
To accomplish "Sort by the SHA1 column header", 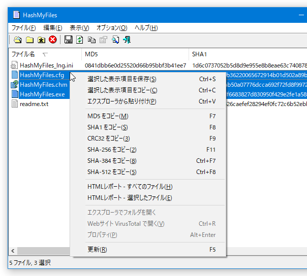I will tap(248, 54).
